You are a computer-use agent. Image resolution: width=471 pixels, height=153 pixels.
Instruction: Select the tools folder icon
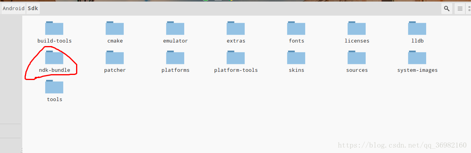[54, 87]
